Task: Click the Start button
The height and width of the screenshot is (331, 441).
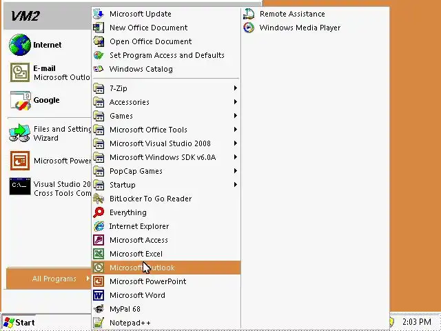Action: click(x=19, y=322)
